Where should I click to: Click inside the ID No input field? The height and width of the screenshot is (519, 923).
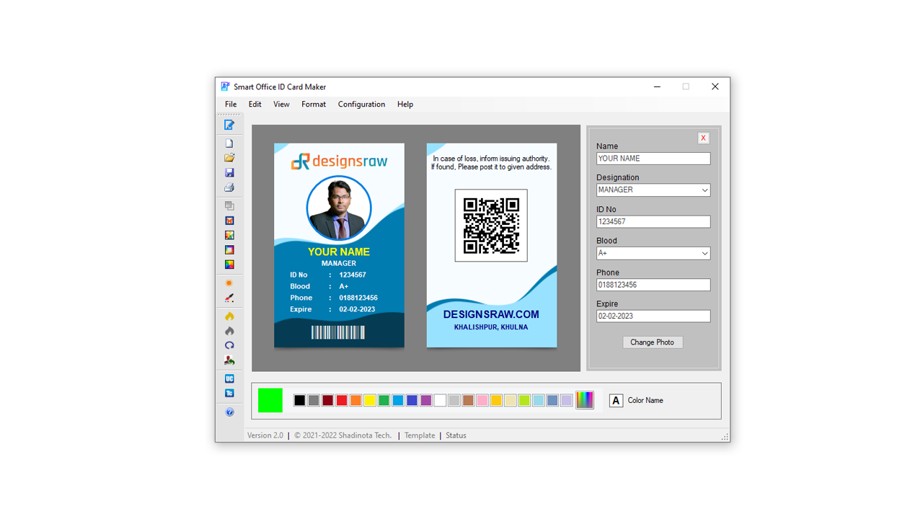pos(653,221)
